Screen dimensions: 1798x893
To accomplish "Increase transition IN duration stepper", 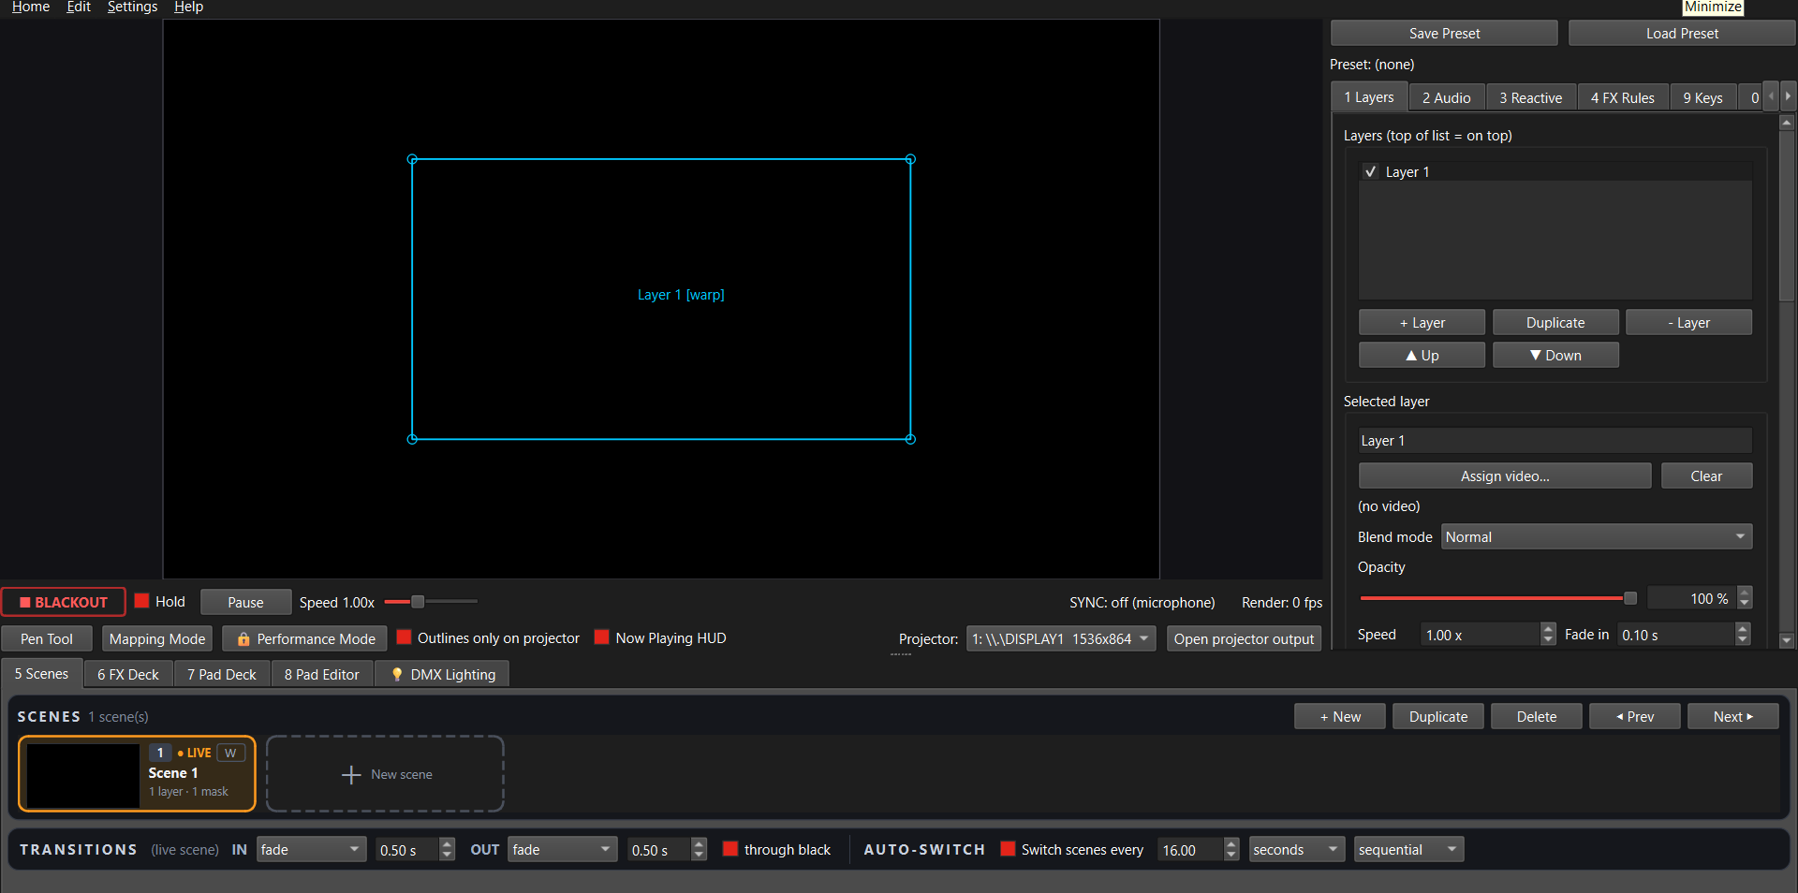I will [448, 844].
